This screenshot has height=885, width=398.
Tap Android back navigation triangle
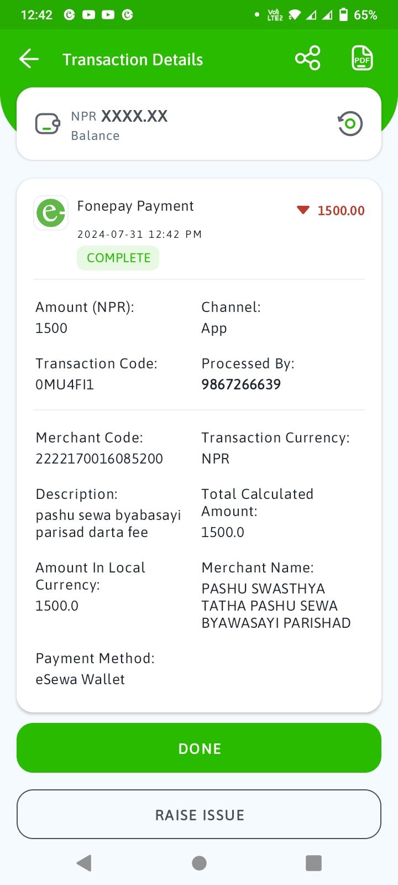pos(84,863)
